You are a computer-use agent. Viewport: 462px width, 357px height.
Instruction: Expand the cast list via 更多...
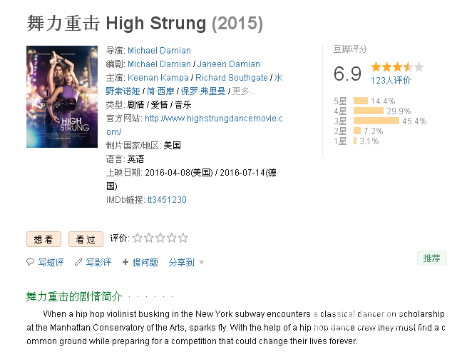tap(244, 91)
